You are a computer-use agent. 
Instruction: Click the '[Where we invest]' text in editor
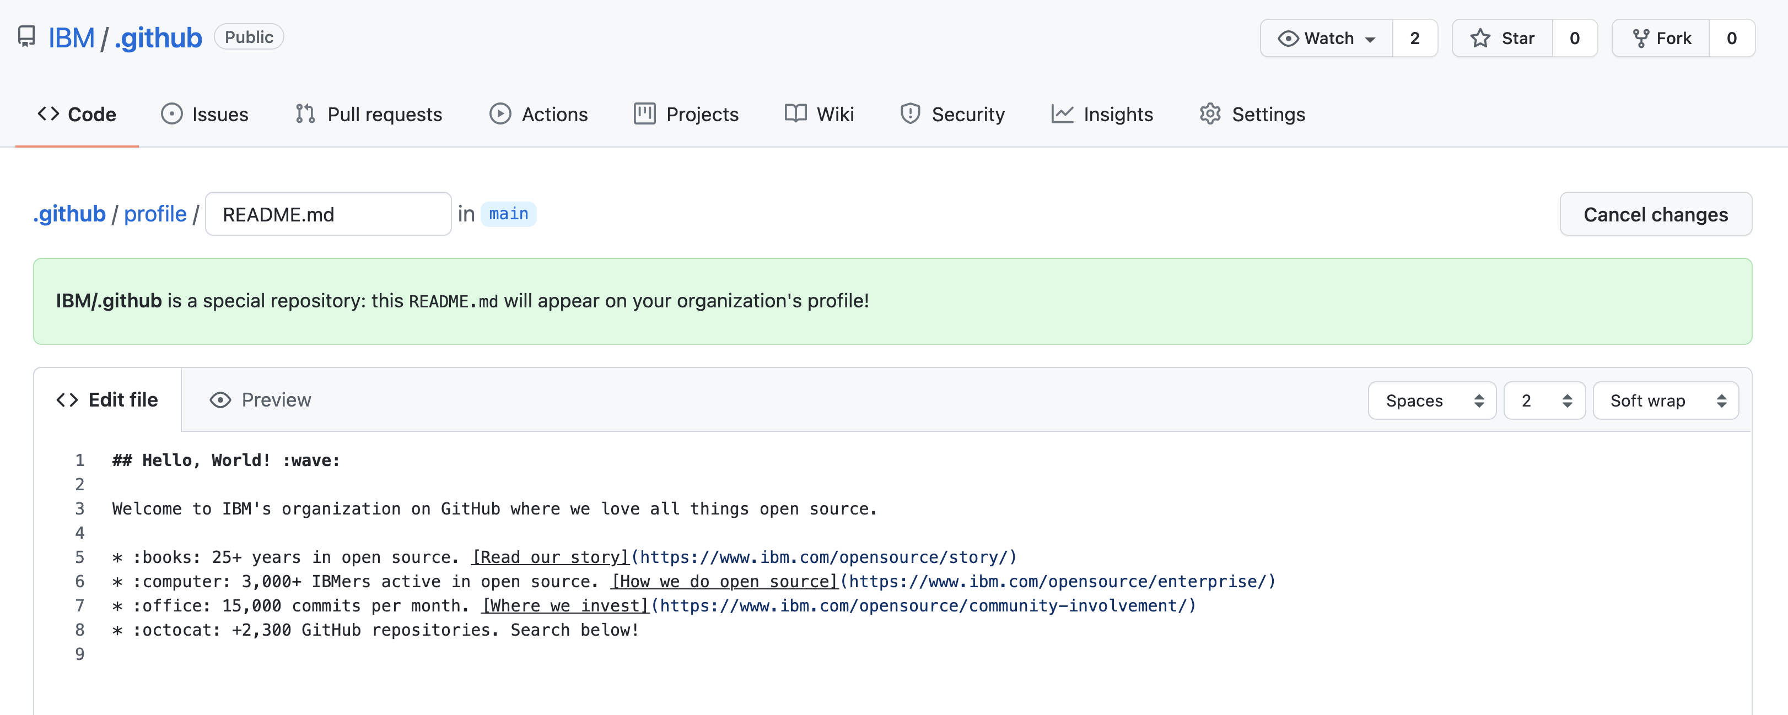pos(567,606)
